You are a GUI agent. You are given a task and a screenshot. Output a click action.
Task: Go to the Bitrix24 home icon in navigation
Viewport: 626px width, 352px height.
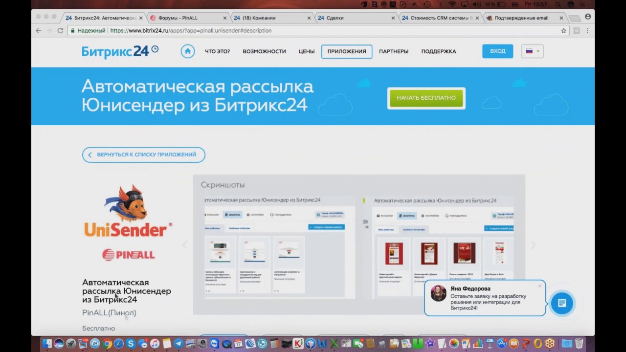pos(188,51)
